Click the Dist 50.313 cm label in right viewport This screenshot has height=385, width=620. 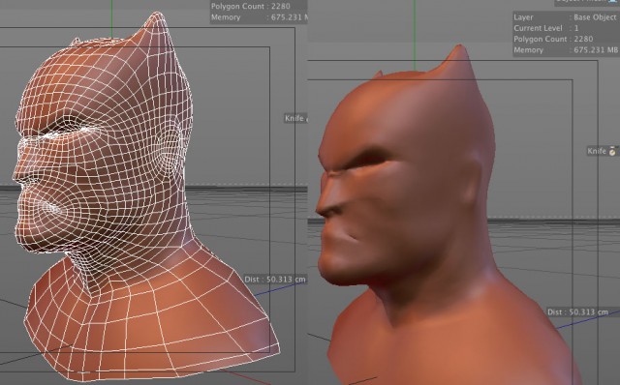(577, 311)
